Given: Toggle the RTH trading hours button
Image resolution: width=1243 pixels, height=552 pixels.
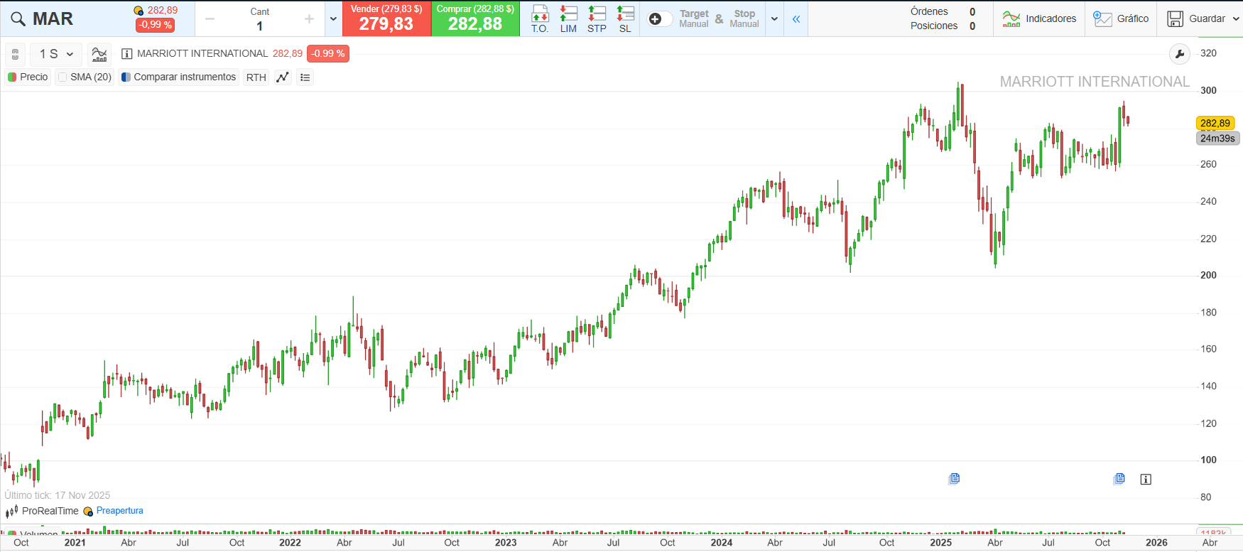Looking at the screenshot, I should [256, 77].
